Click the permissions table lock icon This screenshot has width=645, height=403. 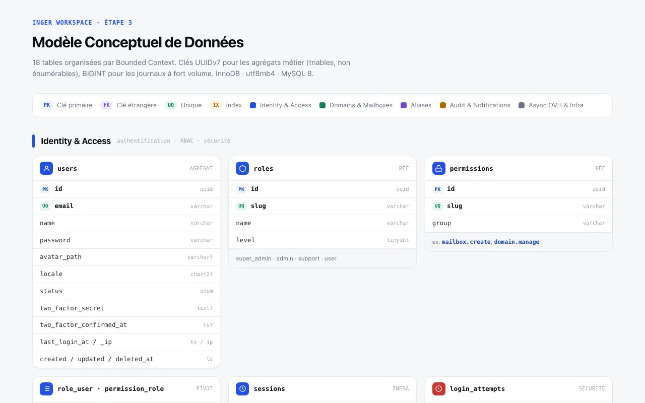pos(439,168)
